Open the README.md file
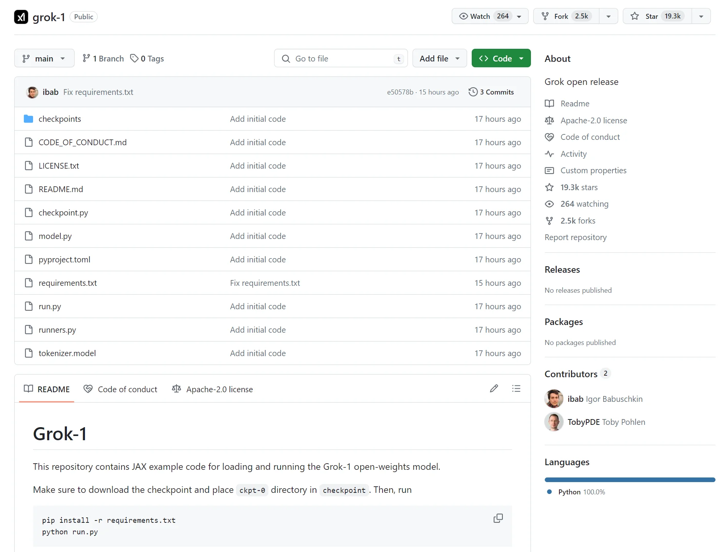 point(61,189)
